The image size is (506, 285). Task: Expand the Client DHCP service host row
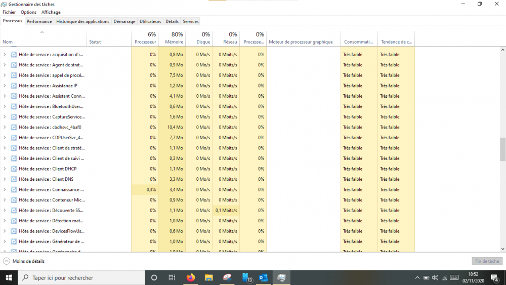click(5, 169)
